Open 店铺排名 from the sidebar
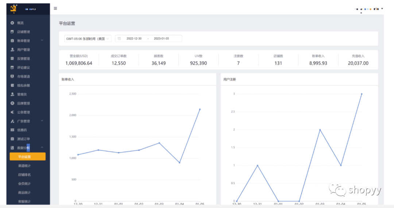The width and height of the screenshot is (394, 208). pyautogui.click(x=24, y=174)
